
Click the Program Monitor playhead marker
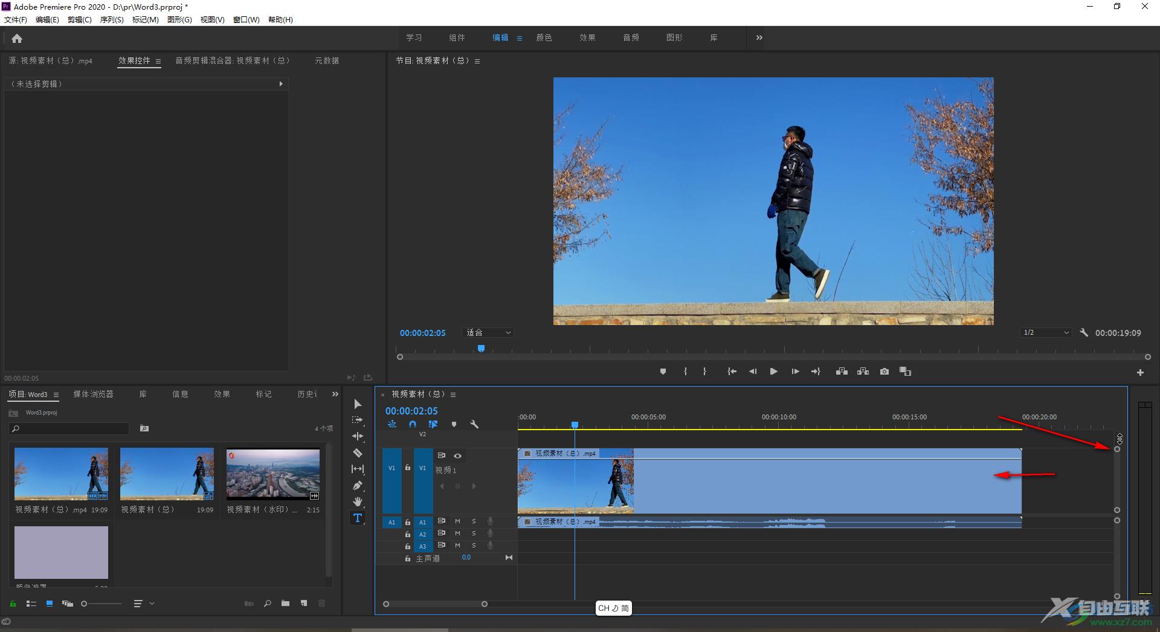(x=481, y=349)
